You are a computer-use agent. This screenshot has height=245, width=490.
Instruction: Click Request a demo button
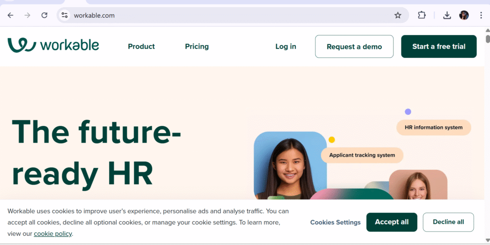[354, 46]
